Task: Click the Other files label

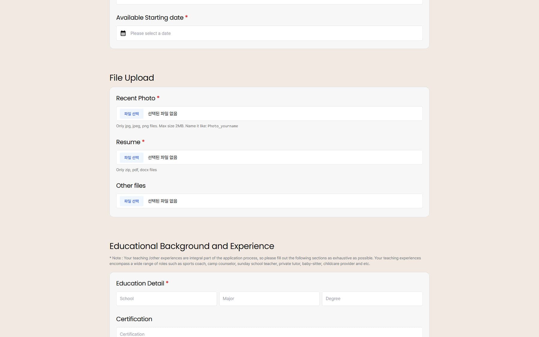Action: tap(131, 186)
